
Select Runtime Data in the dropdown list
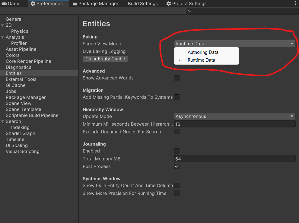coord(201,60)
